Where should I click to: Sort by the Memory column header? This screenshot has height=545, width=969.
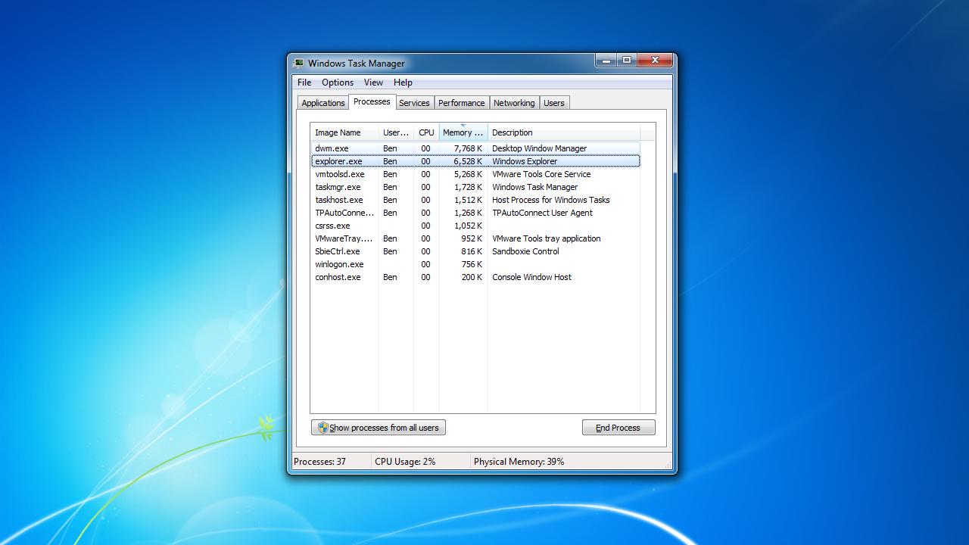[x=463, y=132]
